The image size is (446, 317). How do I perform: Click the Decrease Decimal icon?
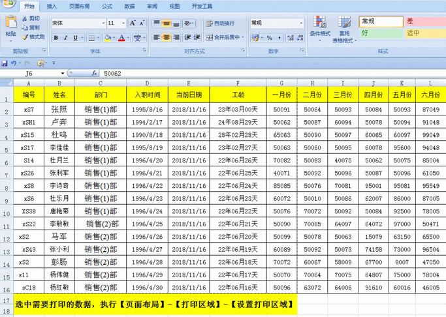300,37
